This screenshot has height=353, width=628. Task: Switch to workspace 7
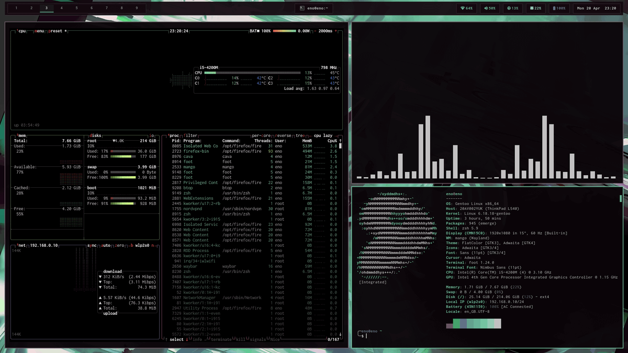[107, 8]
